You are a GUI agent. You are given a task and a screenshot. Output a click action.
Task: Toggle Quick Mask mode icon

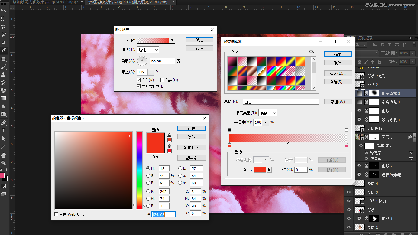click(x=3, y=186)
